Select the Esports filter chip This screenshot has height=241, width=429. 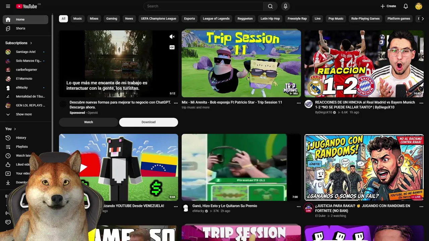pos(189,19)
